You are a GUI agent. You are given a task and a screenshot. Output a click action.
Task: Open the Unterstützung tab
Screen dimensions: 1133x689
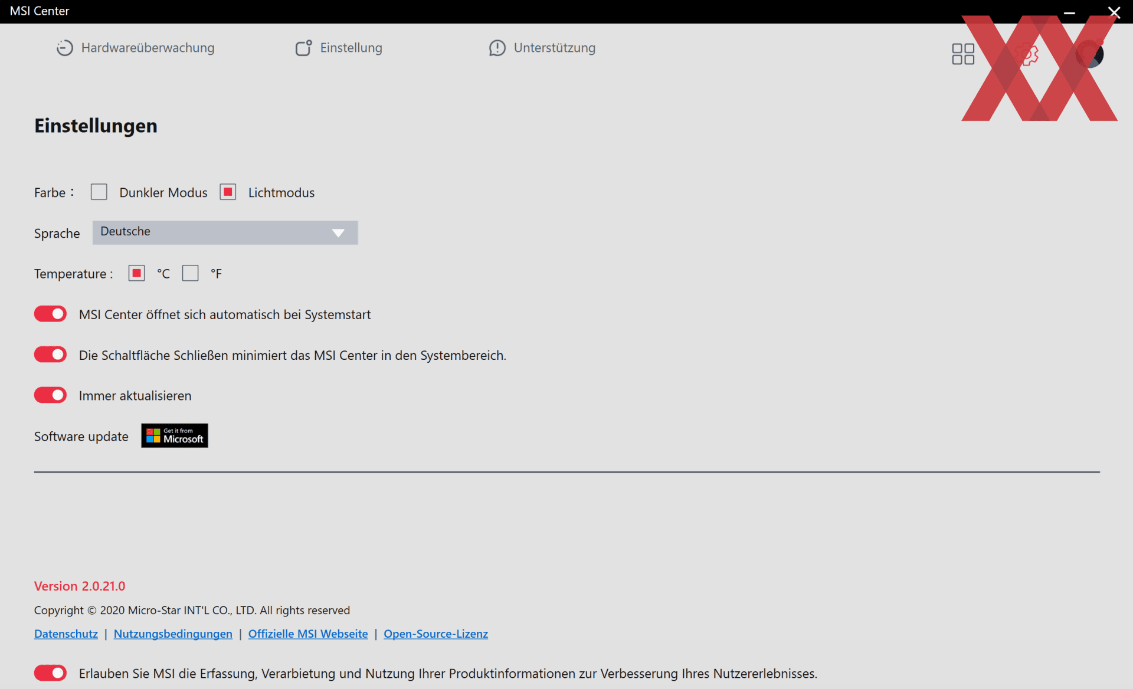pyautogui.click(x=554, y=48)
